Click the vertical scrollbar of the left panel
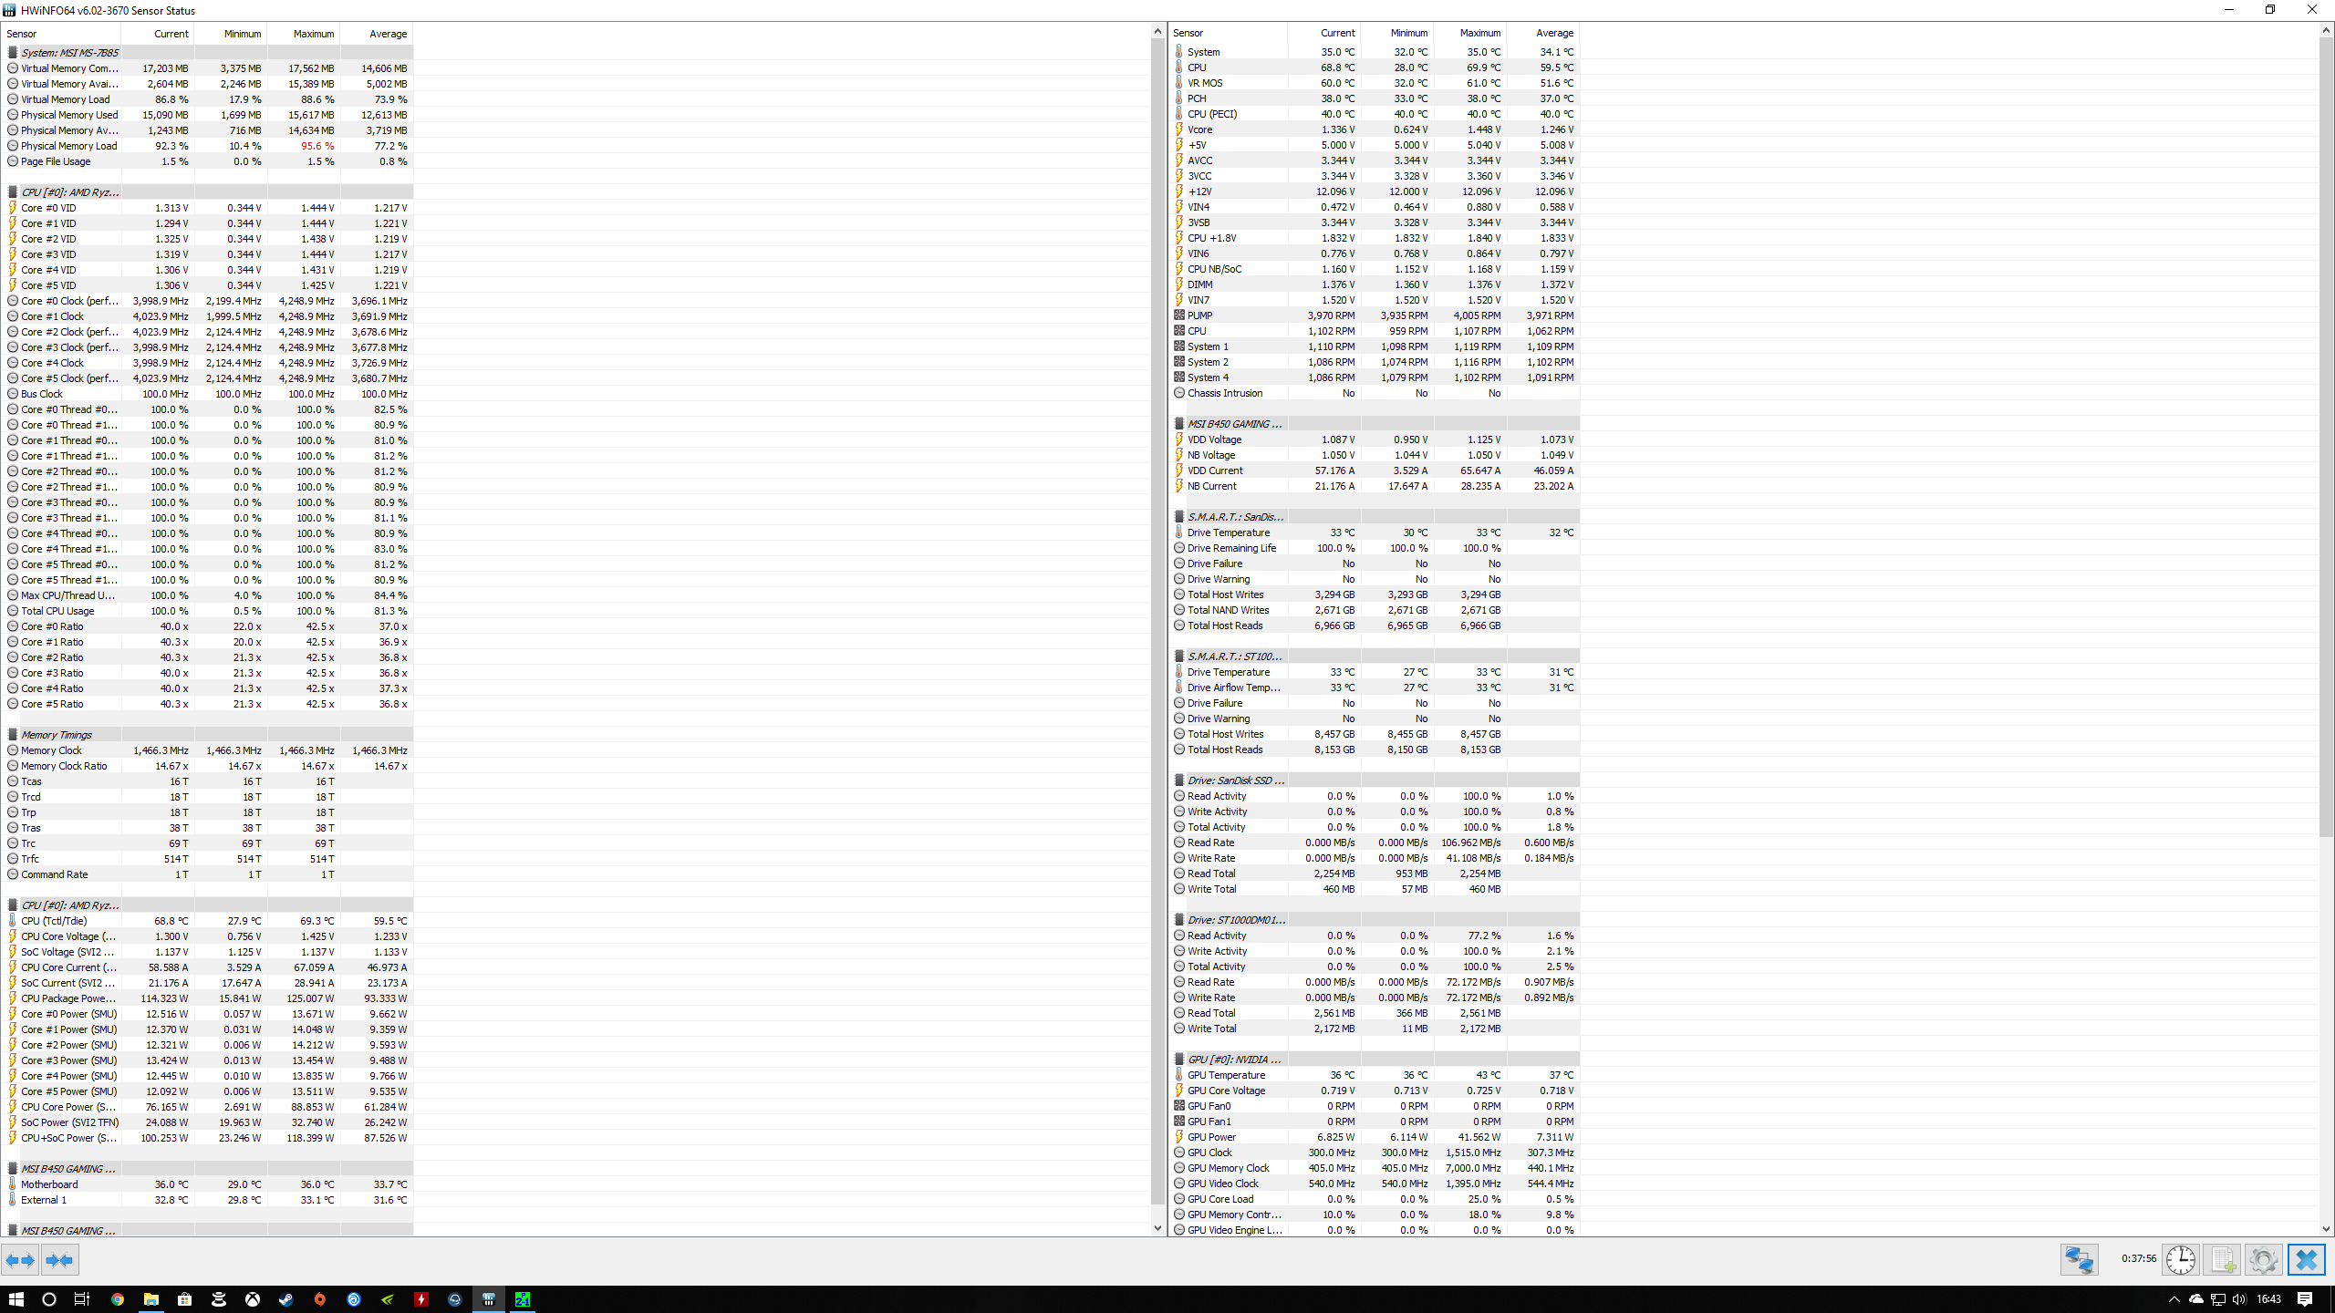The height and width of the screenshot is (1313, 2335). 1157,638
